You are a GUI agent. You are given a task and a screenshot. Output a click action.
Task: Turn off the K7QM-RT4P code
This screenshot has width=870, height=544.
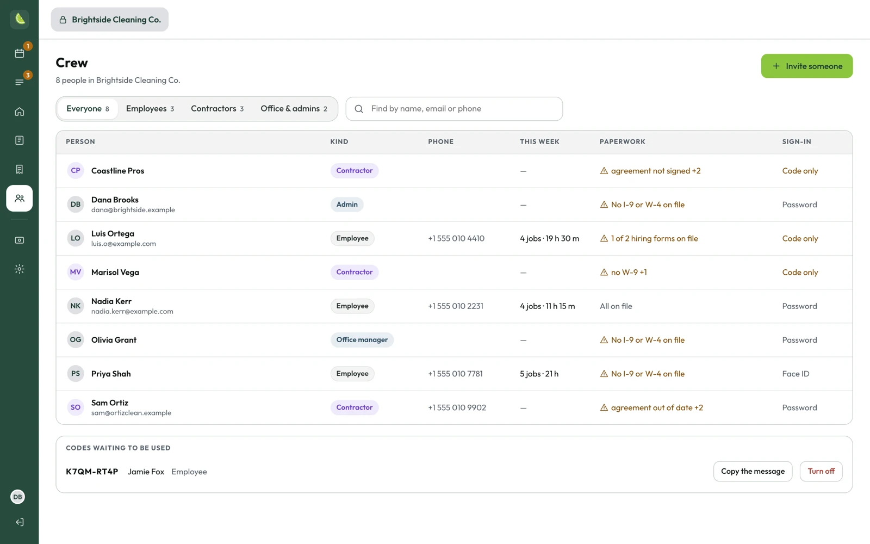point(821,471)
